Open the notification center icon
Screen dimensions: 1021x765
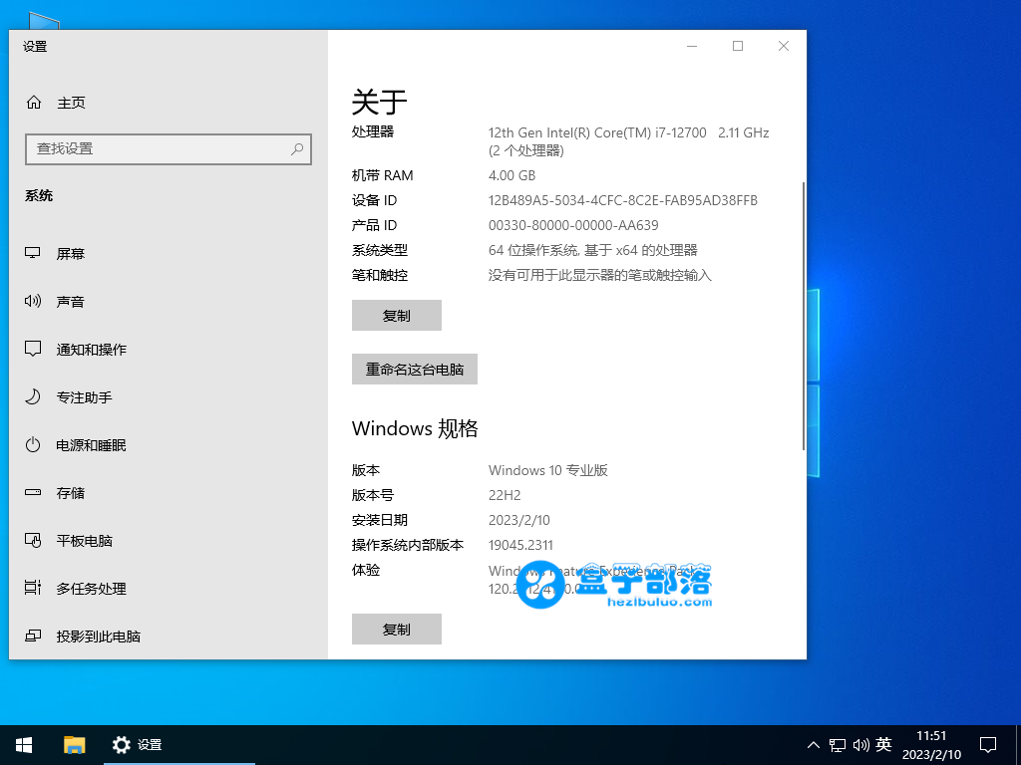coord(988,745)
